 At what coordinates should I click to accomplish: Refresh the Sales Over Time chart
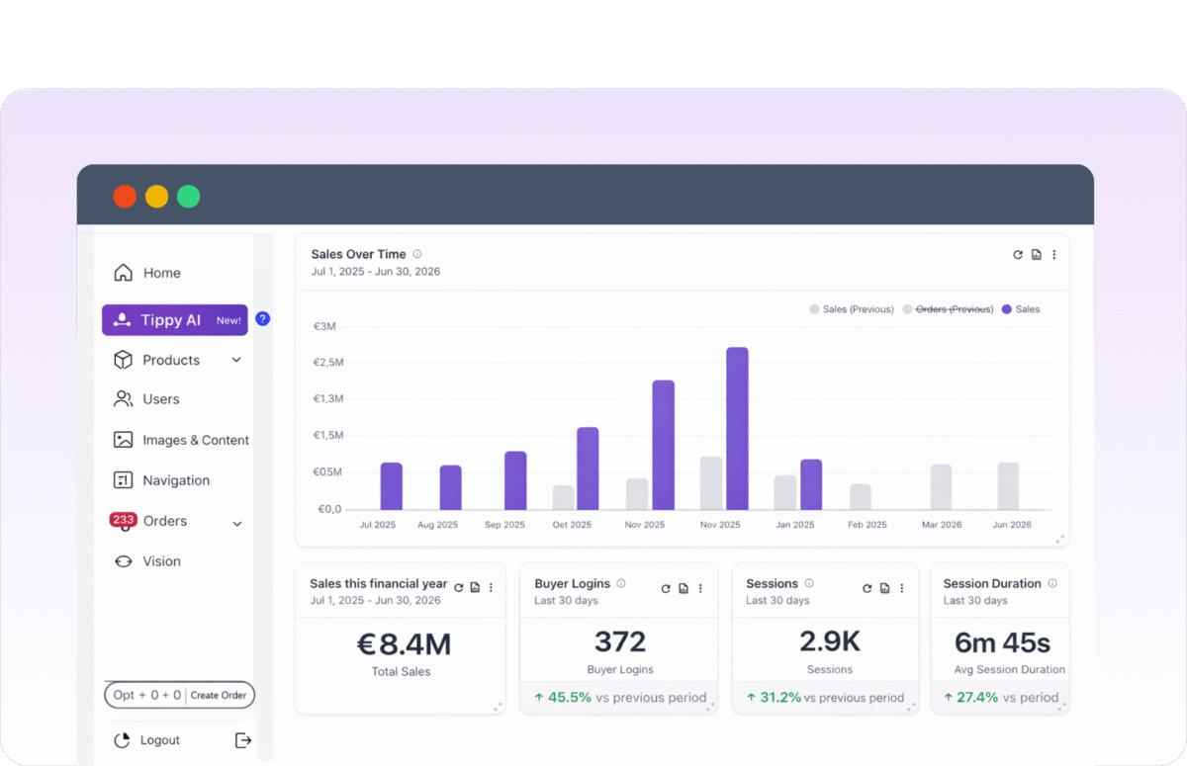tap(1017, 255)
